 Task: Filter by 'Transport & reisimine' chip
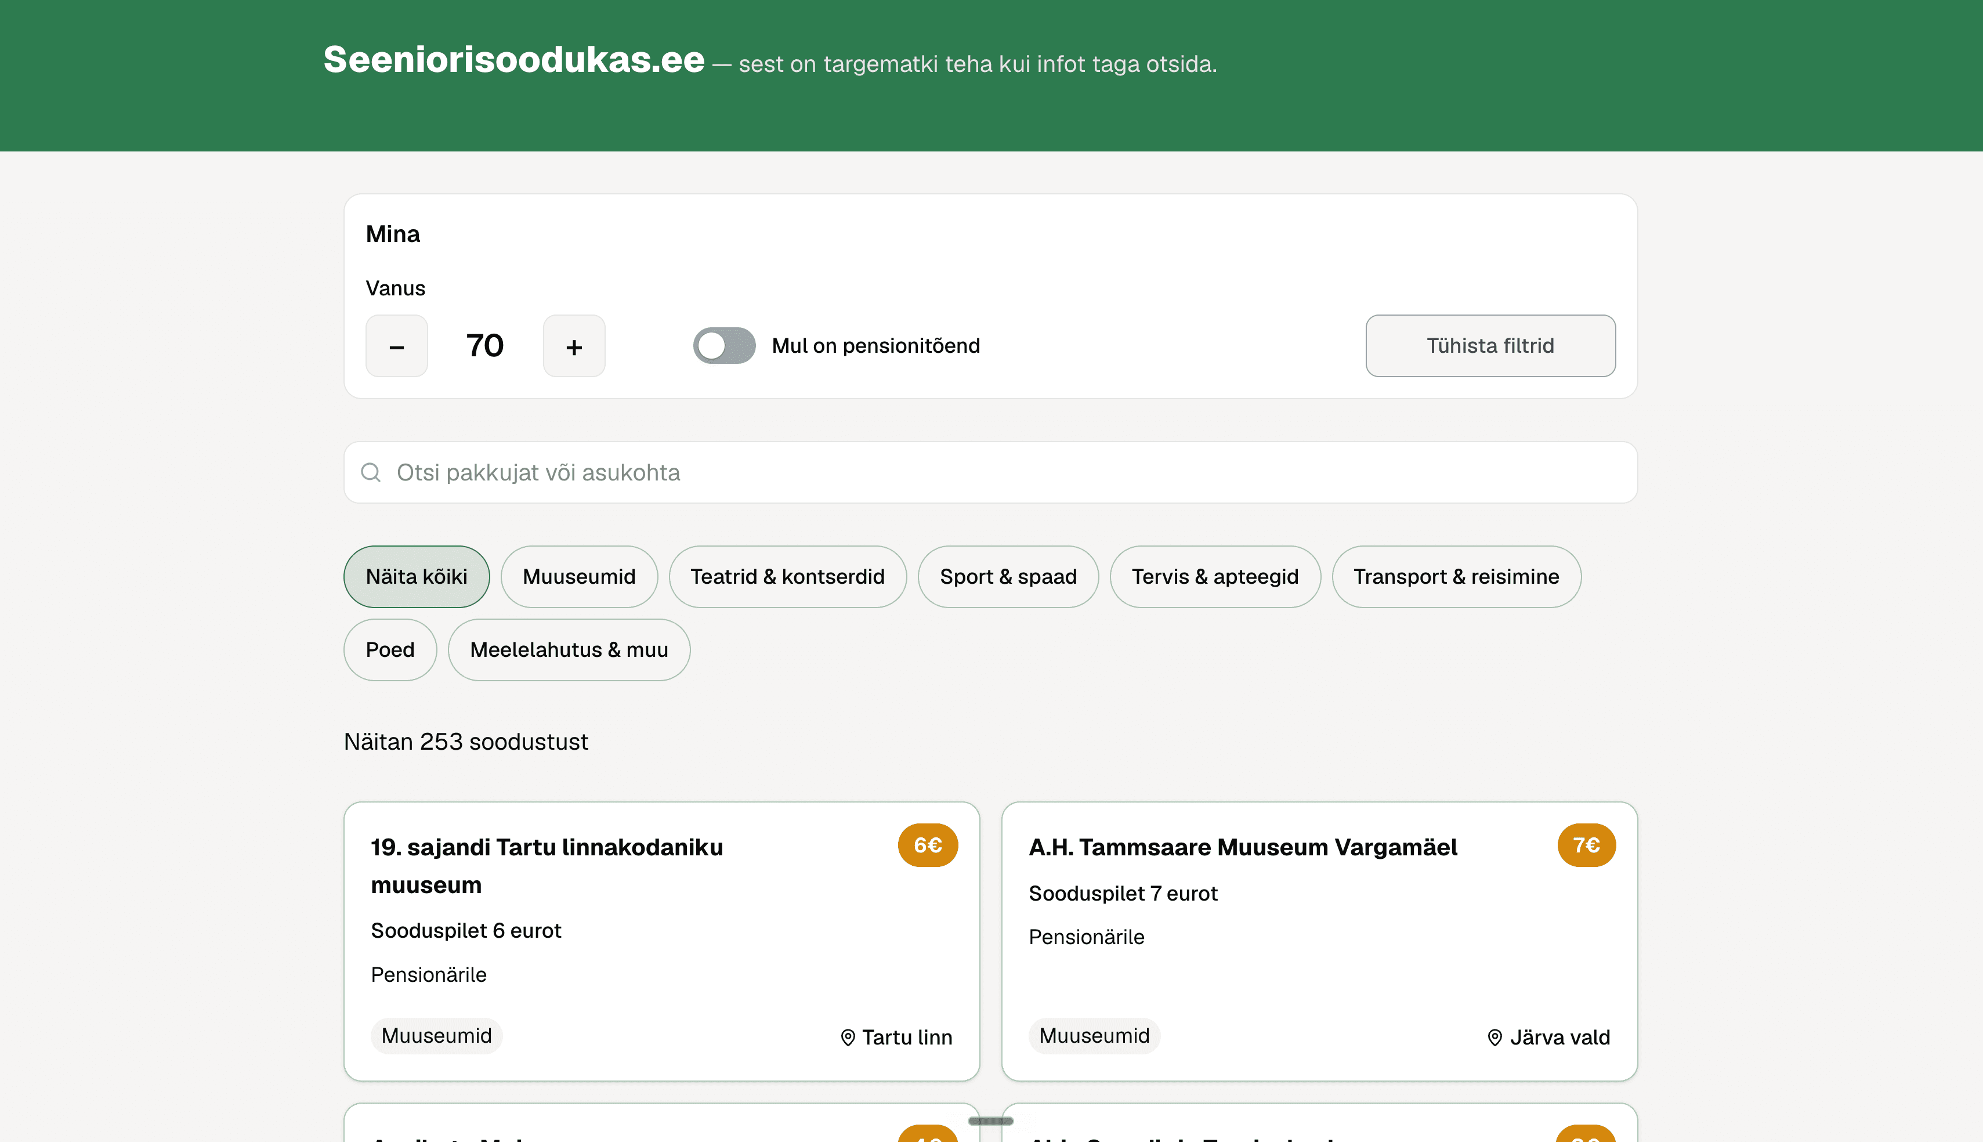(x=1456, y=576)
